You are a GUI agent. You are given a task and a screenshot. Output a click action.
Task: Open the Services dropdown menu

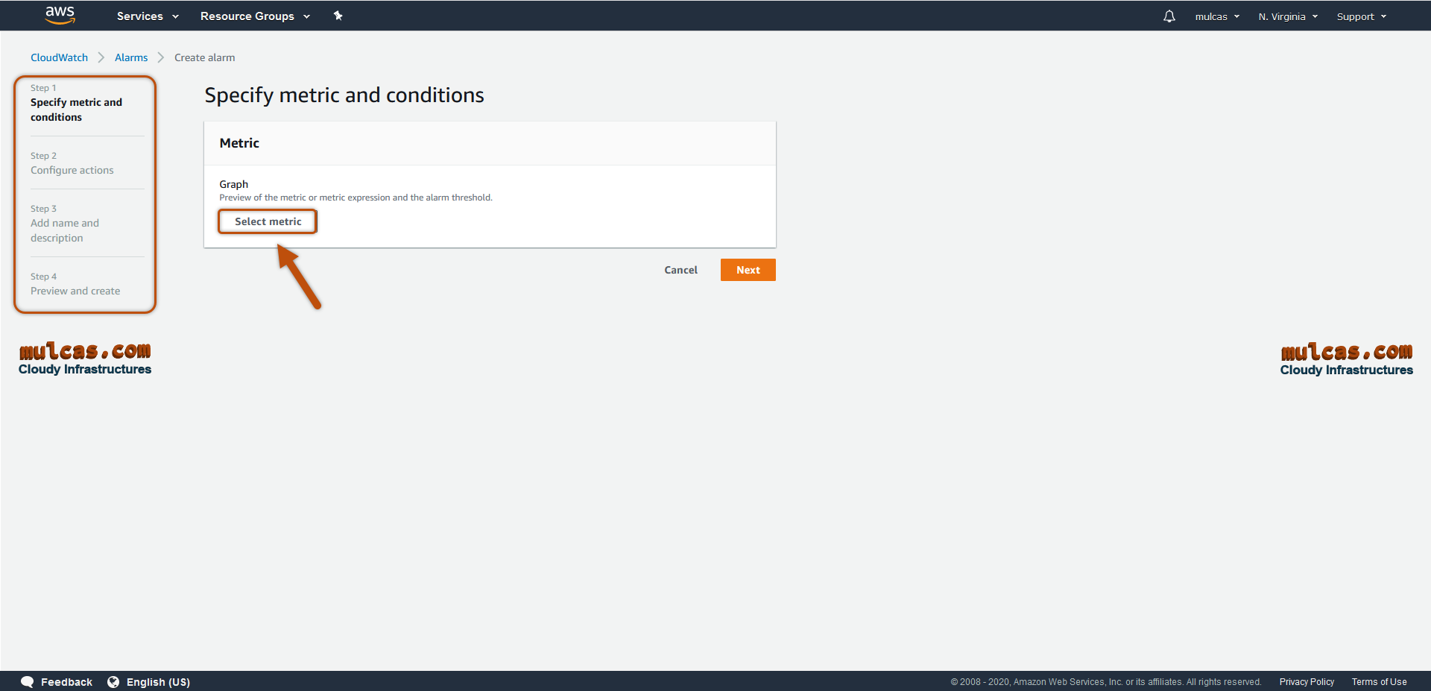tap(148, 16)
